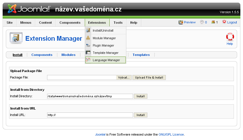The image size is (243, 140).
Task: Open the Content menu
Action: 45,23
